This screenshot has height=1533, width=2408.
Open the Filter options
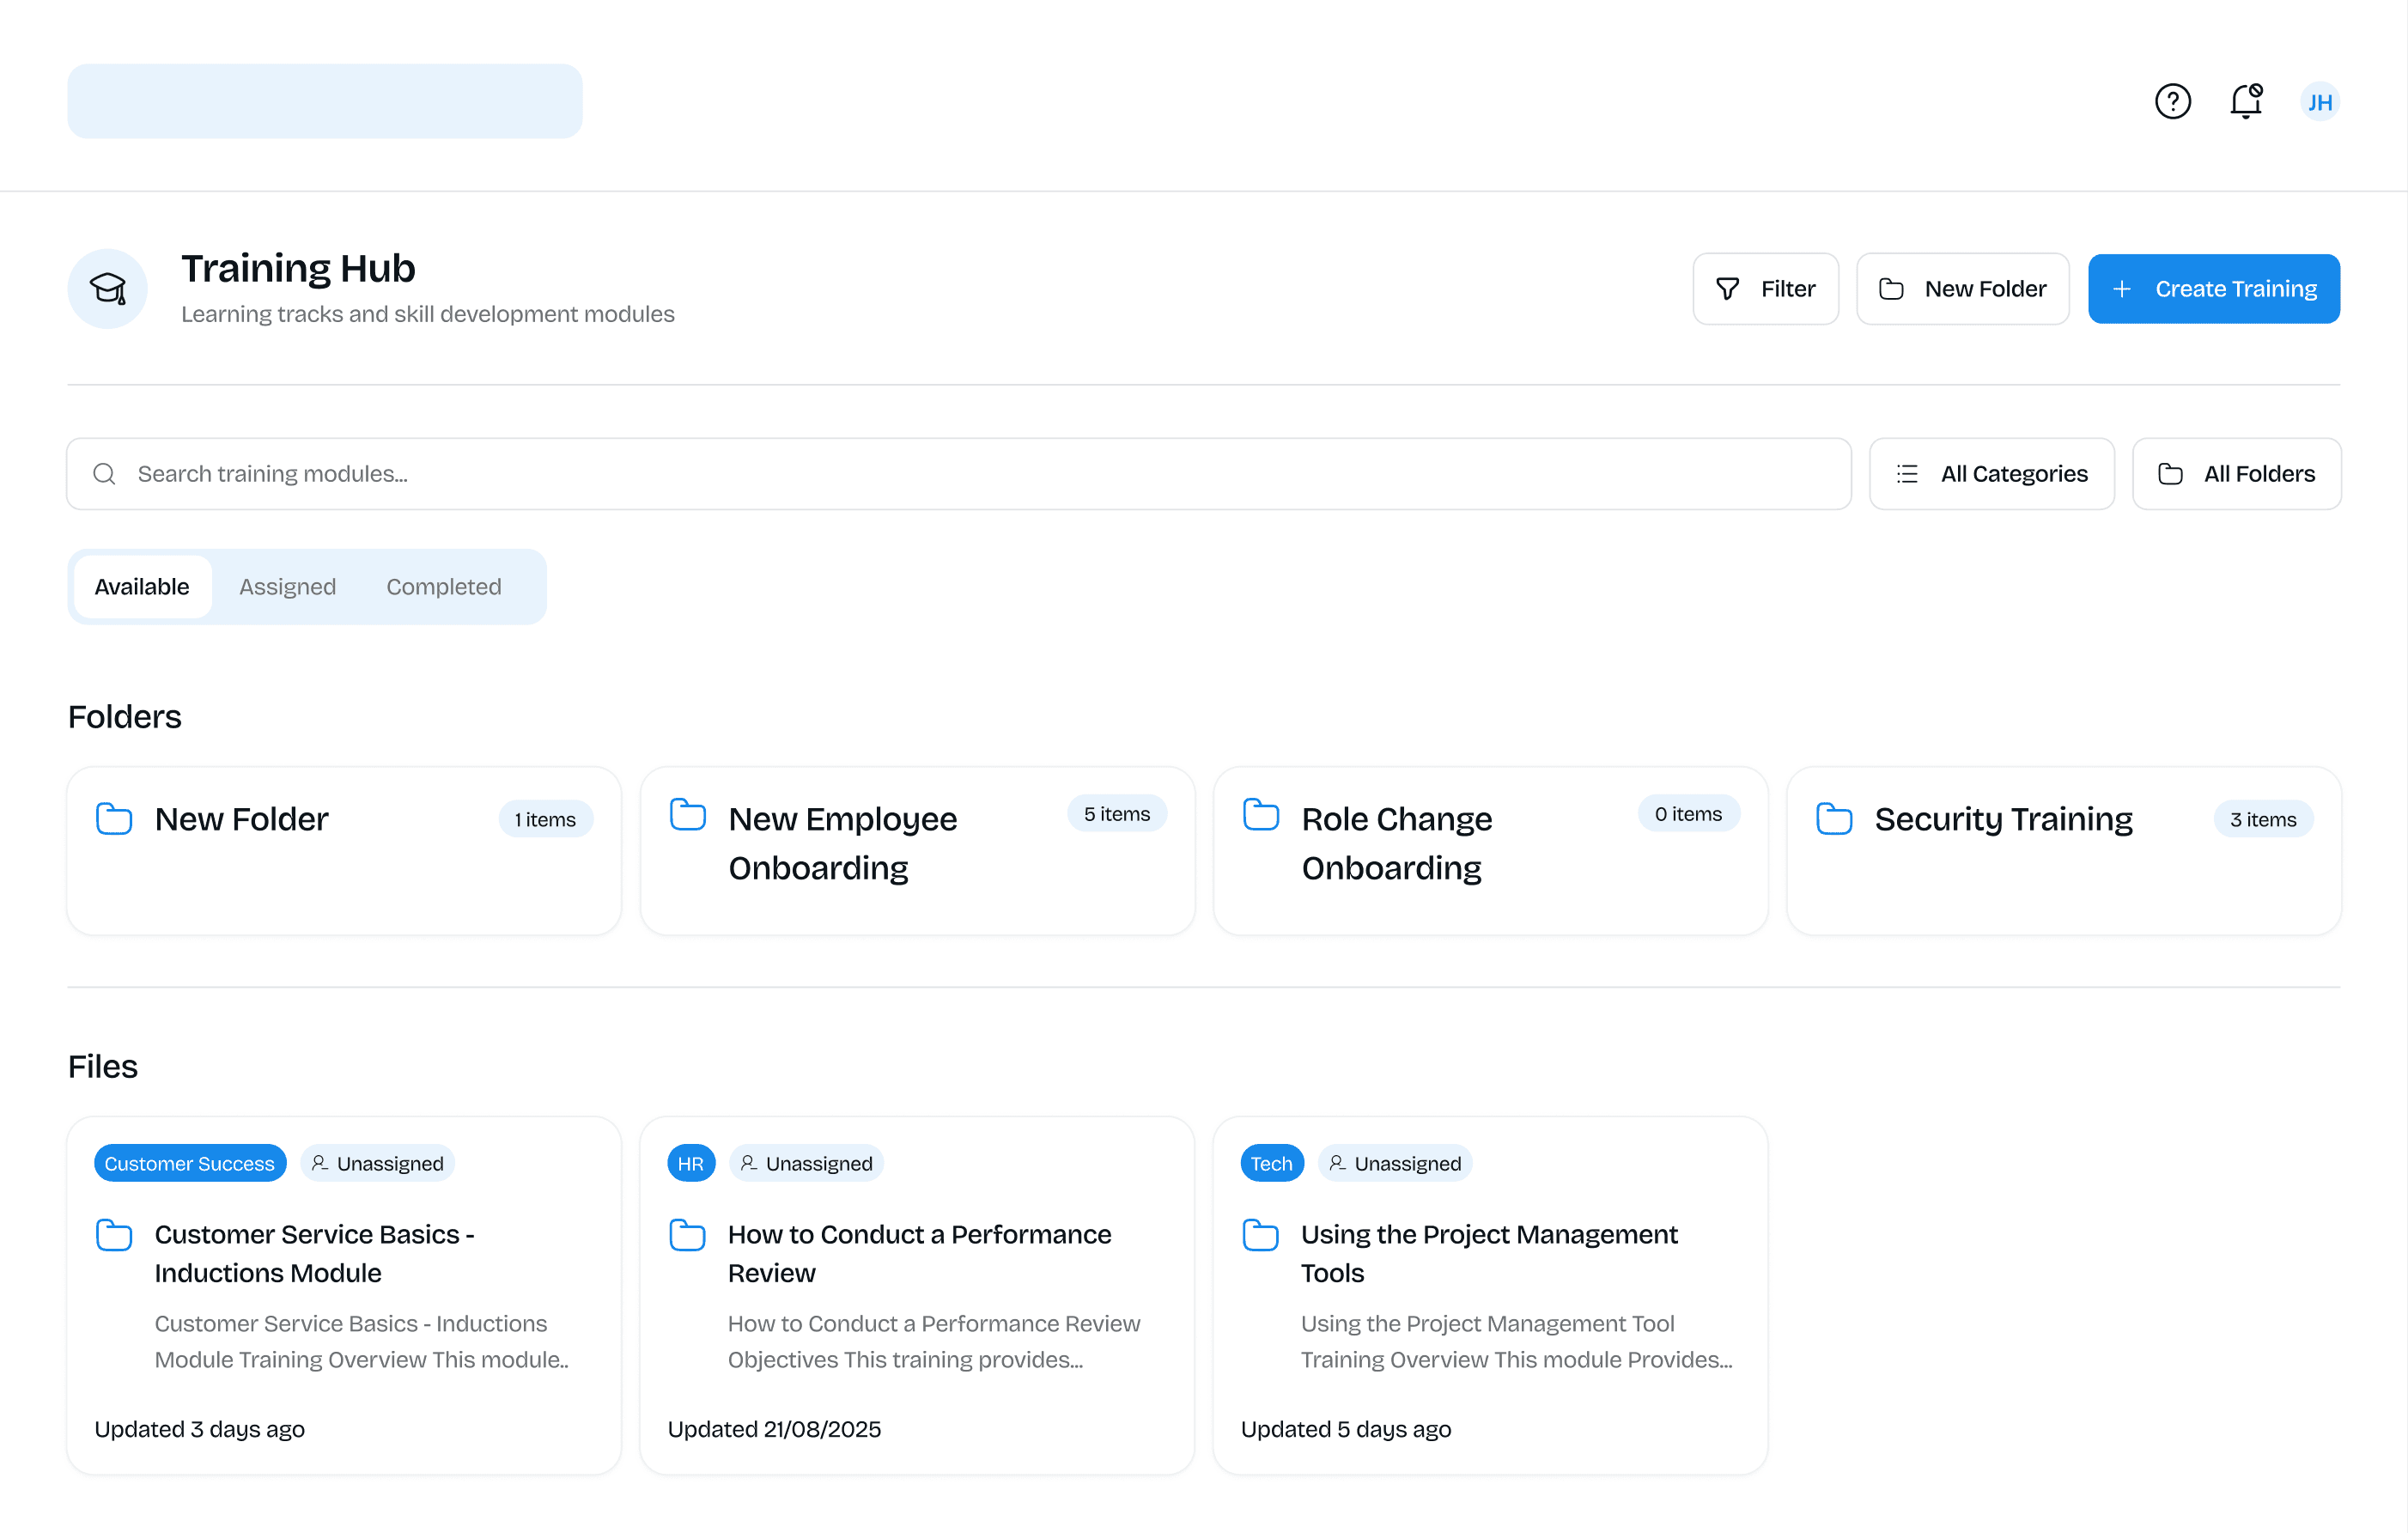(x=1765, y=289)
